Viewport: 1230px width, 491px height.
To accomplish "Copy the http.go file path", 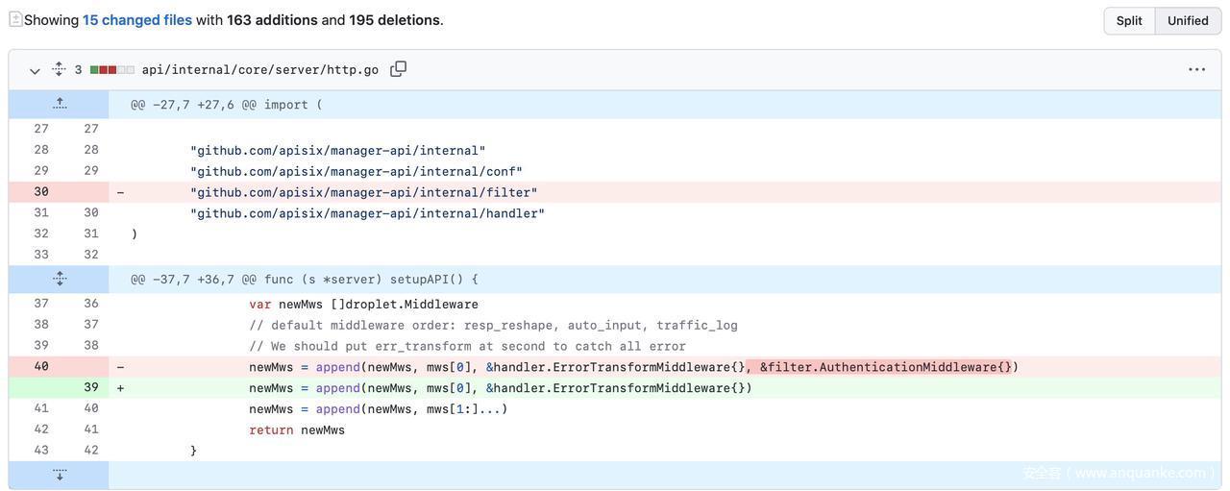I will click(398, 69).
